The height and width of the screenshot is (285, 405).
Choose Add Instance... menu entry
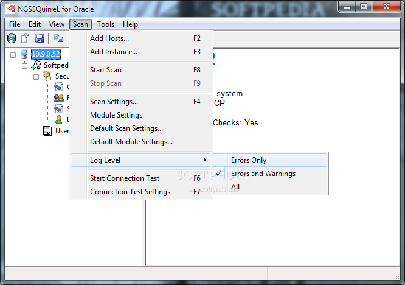pos(141,52)
